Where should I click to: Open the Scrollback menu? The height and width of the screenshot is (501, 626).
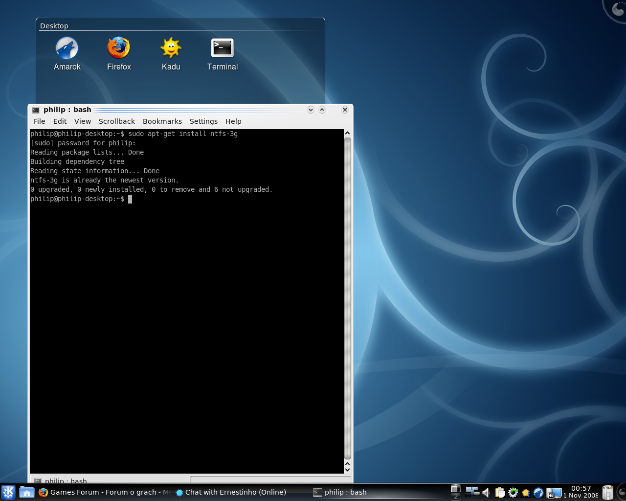point(116,121)
